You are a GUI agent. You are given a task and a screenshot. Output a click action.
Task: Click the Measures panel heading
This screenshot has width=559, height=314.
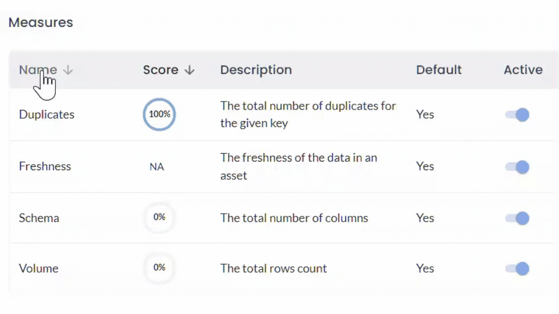tap(40, 22)
